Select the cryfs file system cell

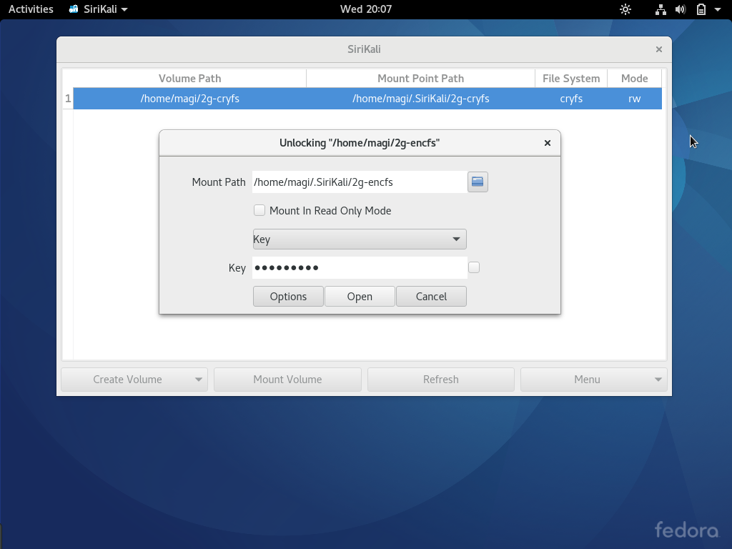(x=571, y=99)
